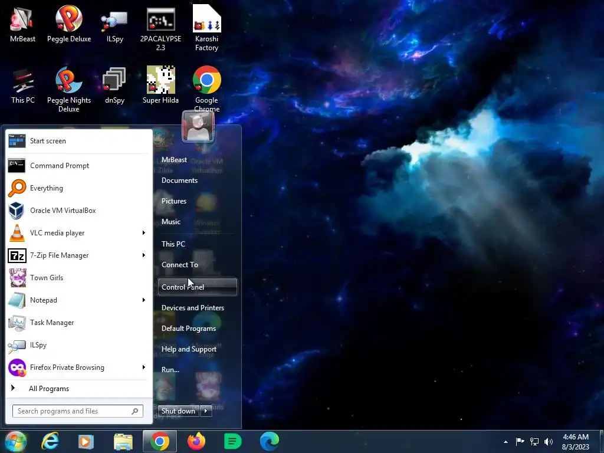Image resolution: width=604 pixels, height=453 pixels.
Task: Launch Oracle VM VirtualBox
Action: (78, 211)
